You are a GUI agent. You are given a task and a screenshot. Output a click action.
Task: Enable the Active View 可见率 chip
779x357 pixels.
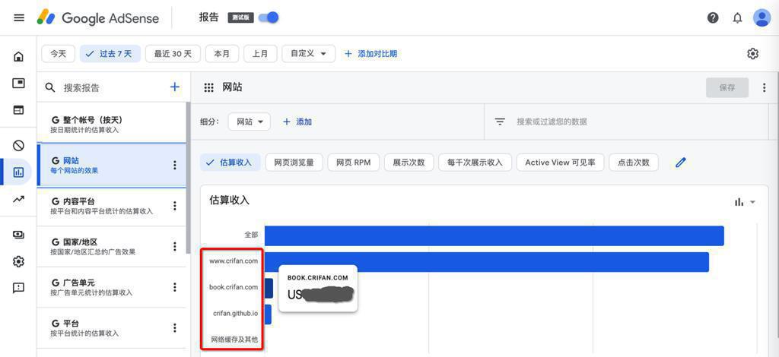pyautogui.click(x=561, y=162)
